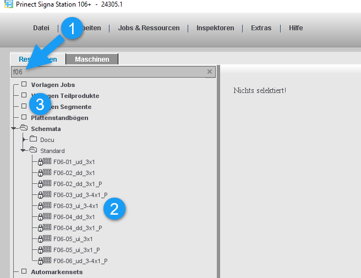The image size is (361, 278).
Task: Click the Standard open folder icon
Action: click(33, 150)
